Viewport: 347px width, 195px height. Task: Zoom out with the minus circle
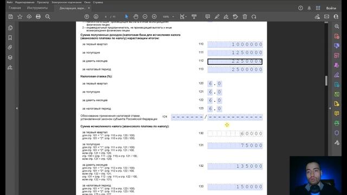[x=145, y=17]
